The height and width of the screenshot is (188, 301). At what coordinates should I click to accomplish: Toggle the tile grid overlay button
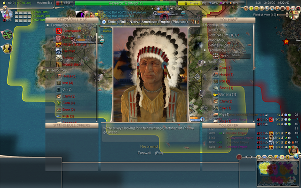264,157
